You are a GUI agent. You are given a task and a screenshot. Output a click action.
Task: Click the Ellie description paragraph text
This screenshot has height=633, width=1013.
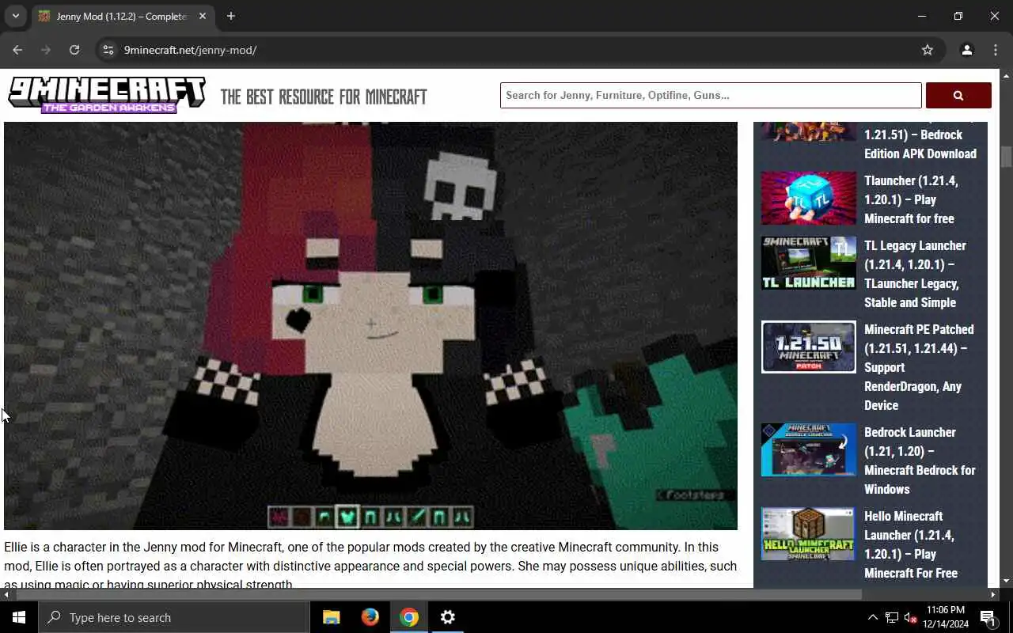click(370, 566)
